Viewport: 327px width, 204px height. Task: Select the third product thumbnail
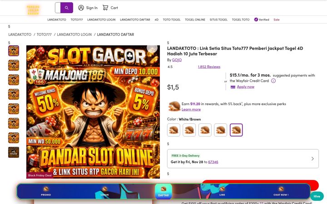click(14, 80)
